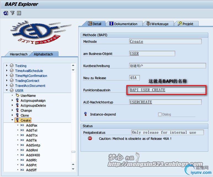The image size is (213, 177).
Task: Select the AddRml parameter row
Action: 32,150
